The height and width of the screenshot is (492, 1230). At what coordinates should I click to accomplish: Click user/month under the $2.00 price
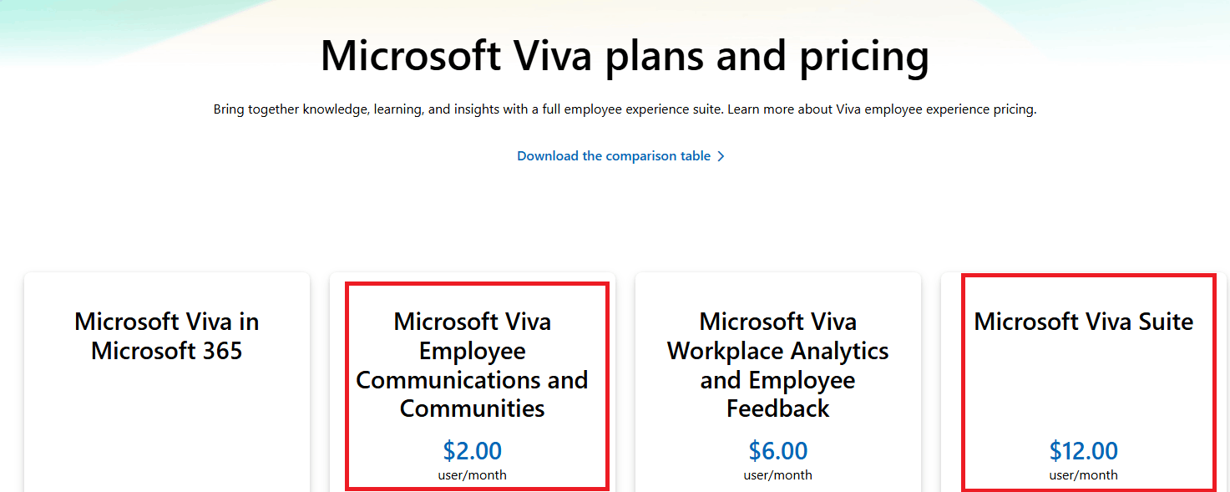point(473,474)
